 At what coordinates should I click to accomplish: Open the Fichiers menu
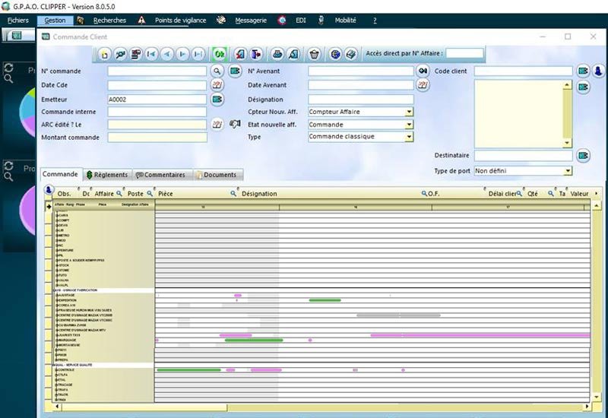(18, 21)
